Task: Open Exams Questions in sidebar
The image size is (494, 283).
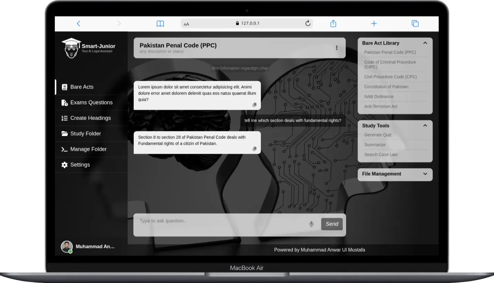Action: pyautogui.click(x=91, y=102)
